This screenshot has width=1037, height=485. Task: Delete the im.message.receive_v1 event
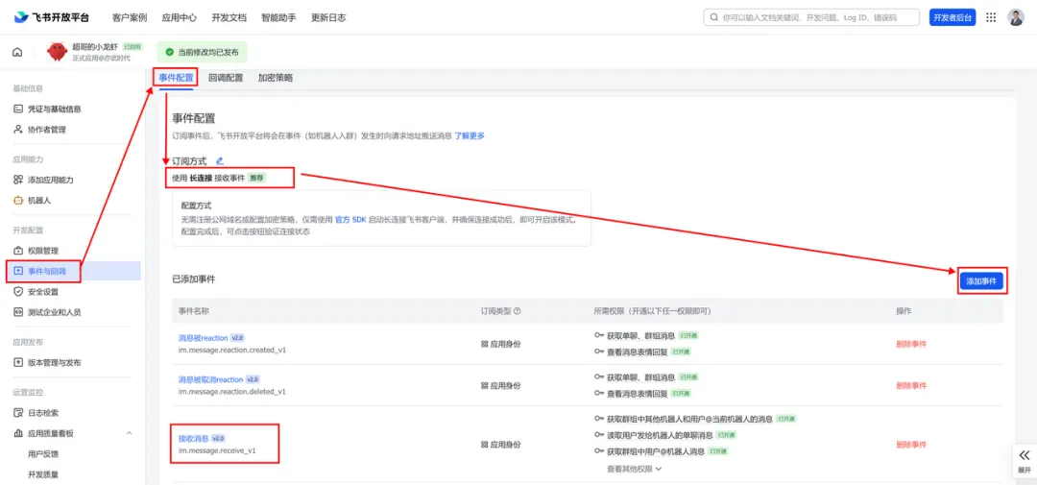pos(911,445)
